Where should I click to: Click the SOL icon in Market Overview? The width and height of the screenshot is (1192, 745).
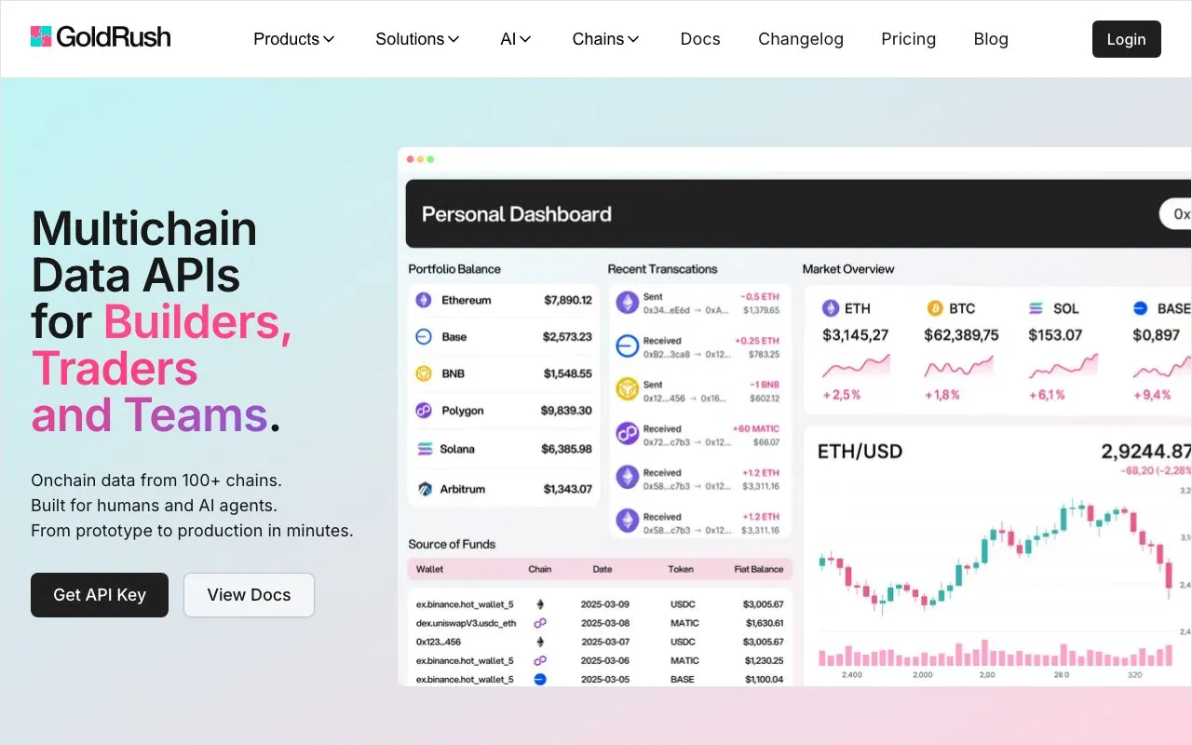click(1036, 308)
